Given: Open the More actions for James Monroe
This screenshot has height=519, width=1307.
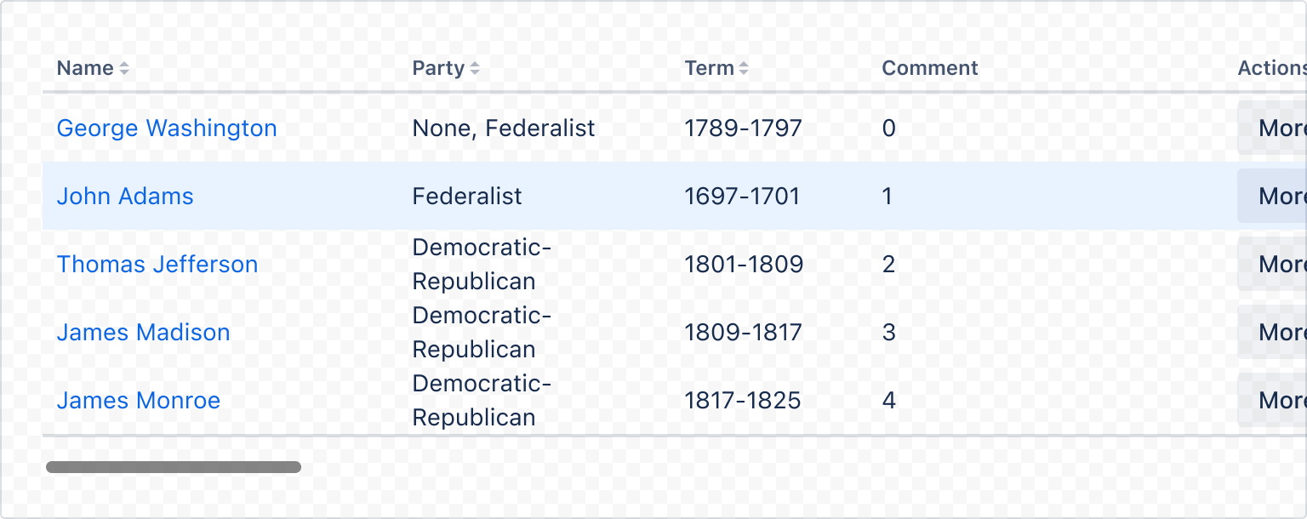Looking at the screenshot, I should click(1276, 400).
